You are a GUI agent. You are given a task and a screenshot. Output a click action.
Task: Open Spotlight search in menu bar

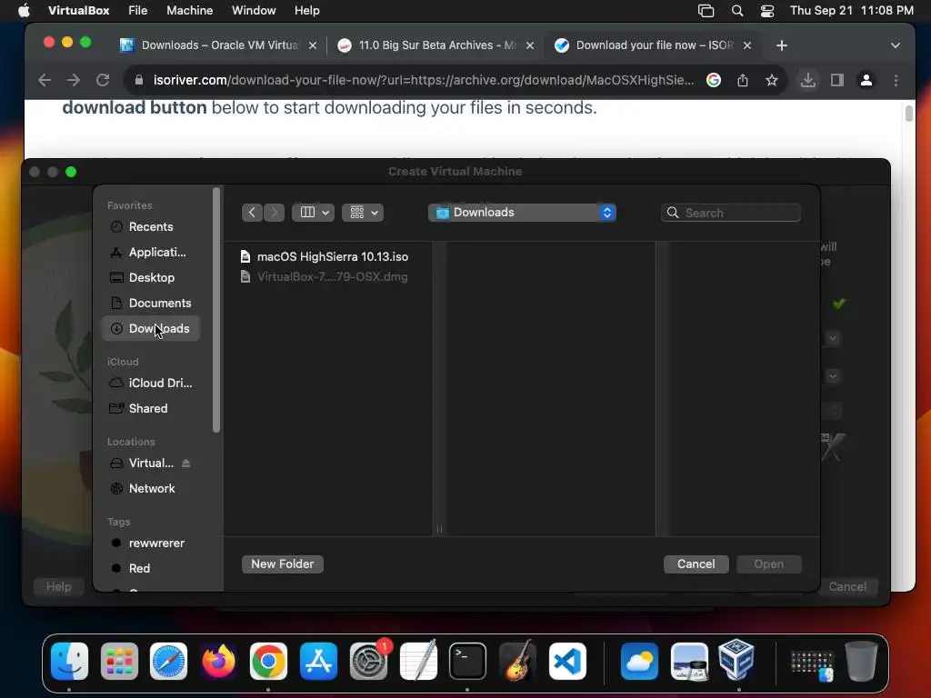click(x=736, y=11)
